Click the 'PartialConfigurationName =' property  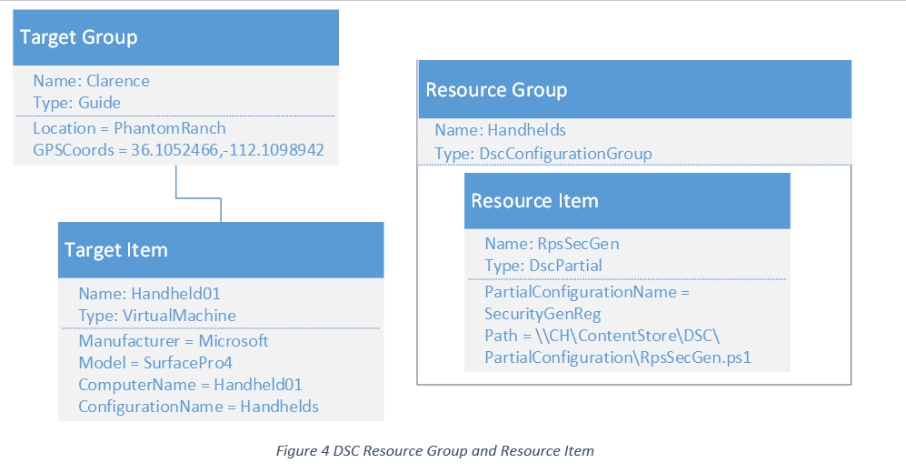(x=587, y=292)
